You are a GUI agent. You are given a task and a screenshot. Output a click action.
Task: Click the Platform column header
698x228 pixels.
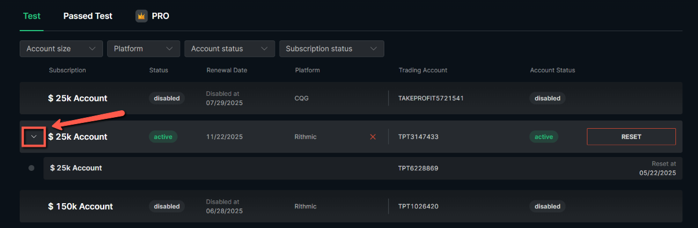pyautogui.click(x=307, y=70)
